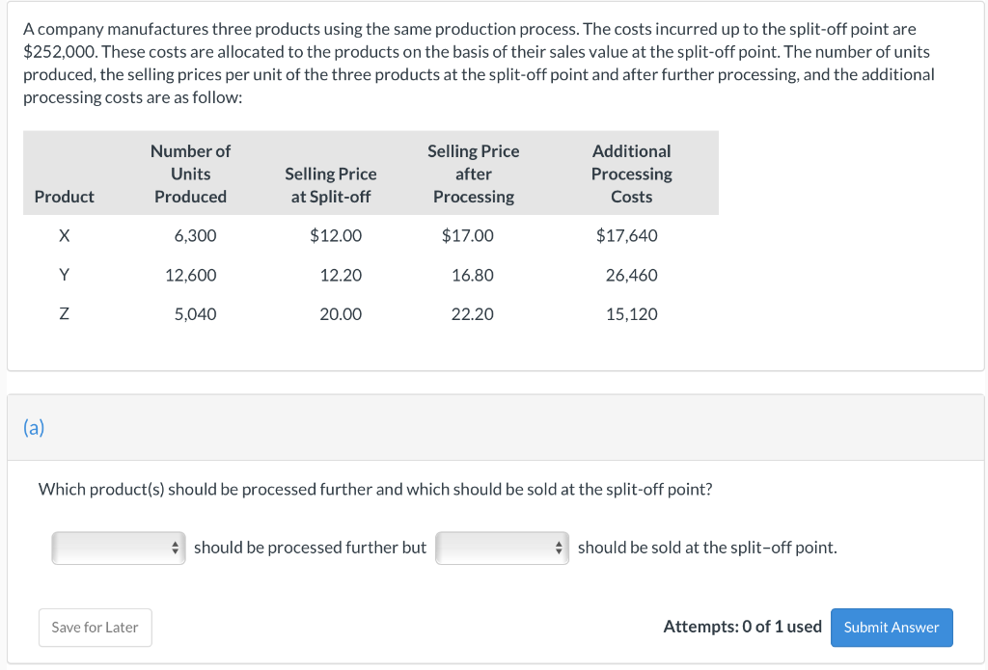Open the second answer dropdown
The height and width of the screenshot is (670, 988).
502,548
